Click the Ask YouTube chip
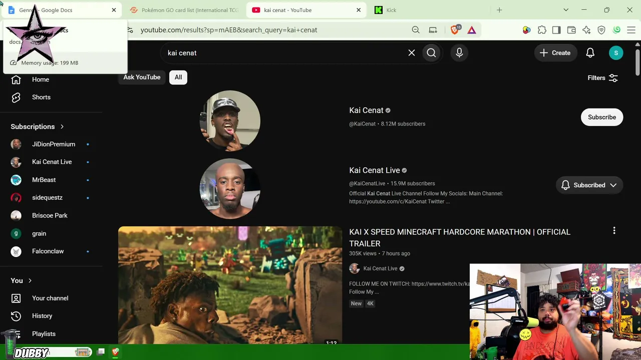 pos(142,77)
